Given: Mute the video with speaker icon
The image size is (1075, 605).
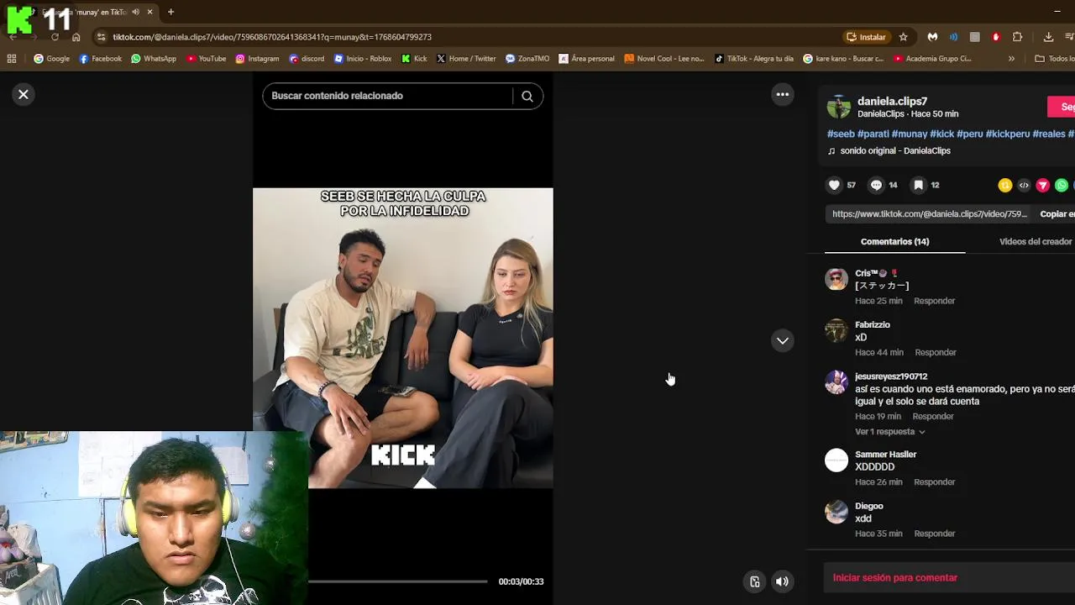Looking at the screenshot, I should coord(782,581).
